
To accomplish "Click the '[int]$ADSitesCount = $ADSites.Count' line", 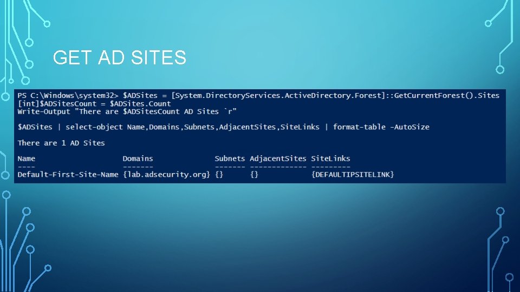I will (x=94, y=104).
